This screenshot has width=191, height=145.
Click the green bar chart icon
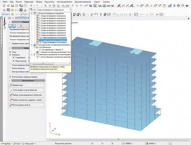coord(100,6)
